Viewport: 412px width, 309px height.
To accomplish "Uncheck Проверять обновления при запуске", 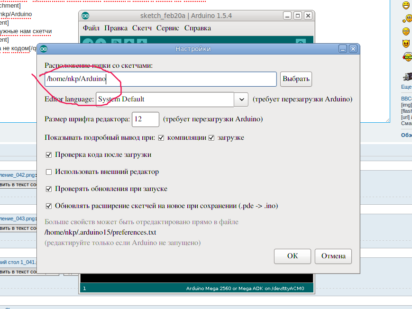I will (x=49, y=189).
